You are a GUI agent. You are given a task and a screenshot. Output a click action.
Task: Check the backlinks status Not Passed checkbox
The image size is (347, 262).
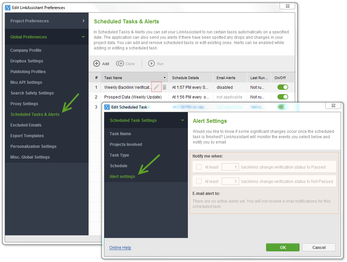click(x=199, y=181)
